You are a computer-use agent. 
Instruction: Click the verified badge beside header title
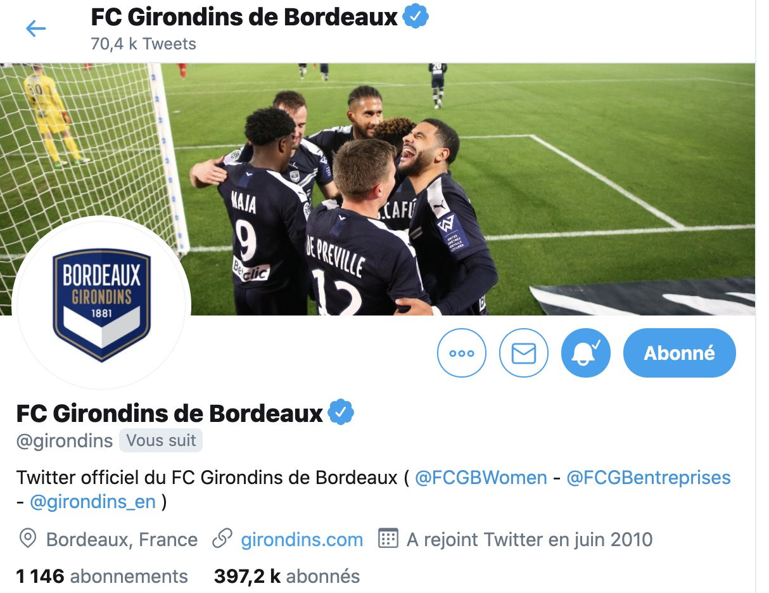pos(416,17)
